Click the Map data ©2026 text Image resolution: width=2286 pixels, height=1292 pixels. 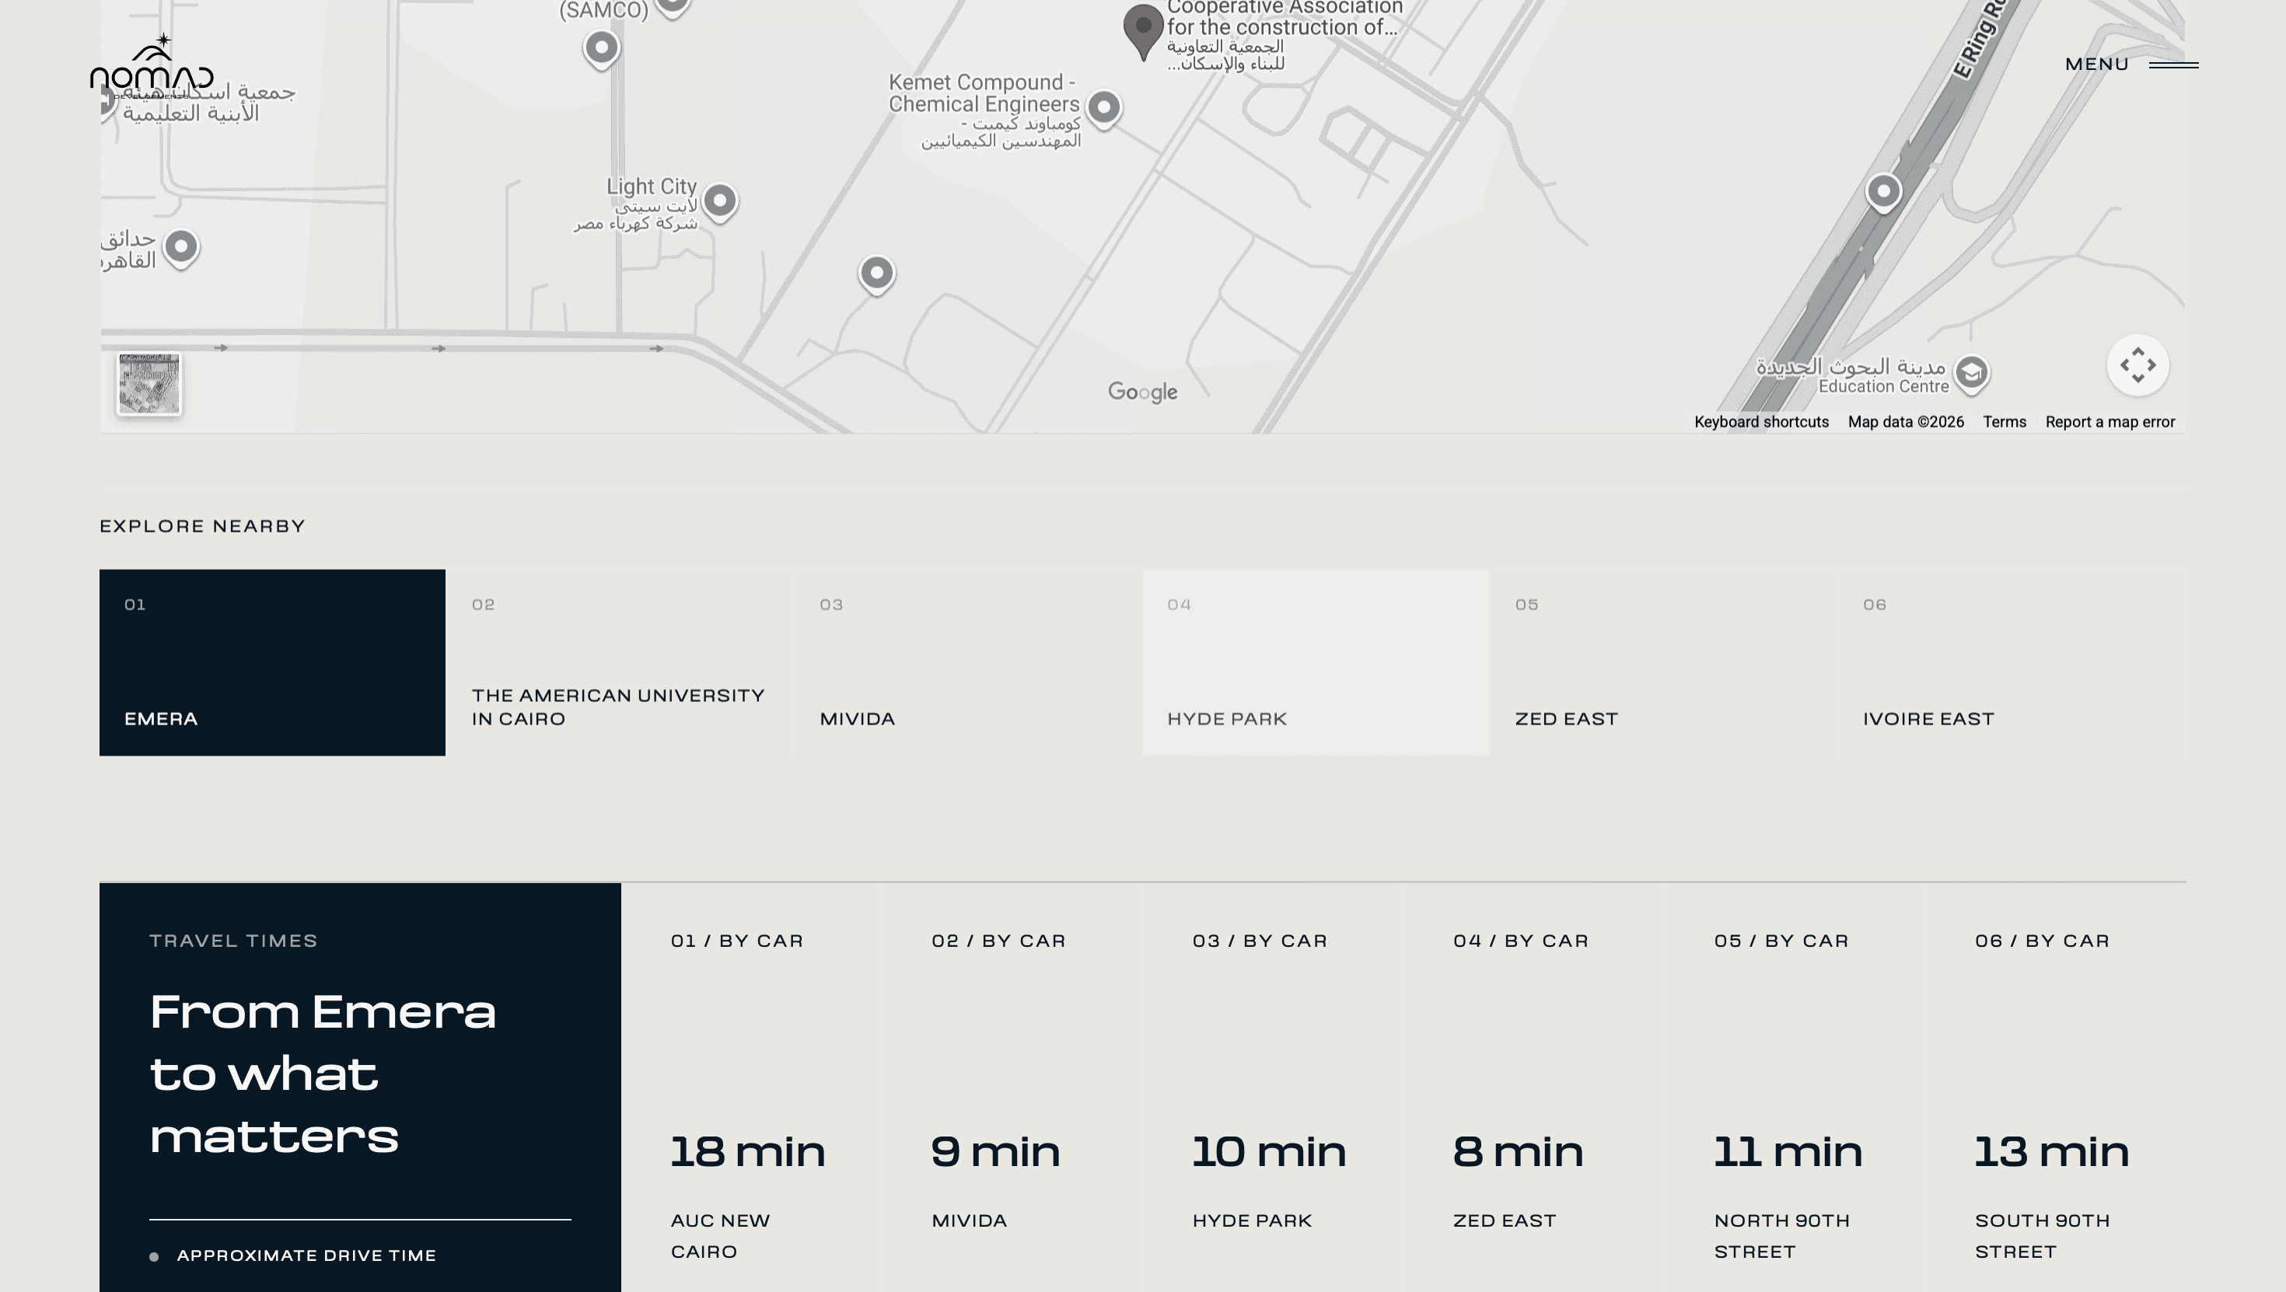[1905, 422]
